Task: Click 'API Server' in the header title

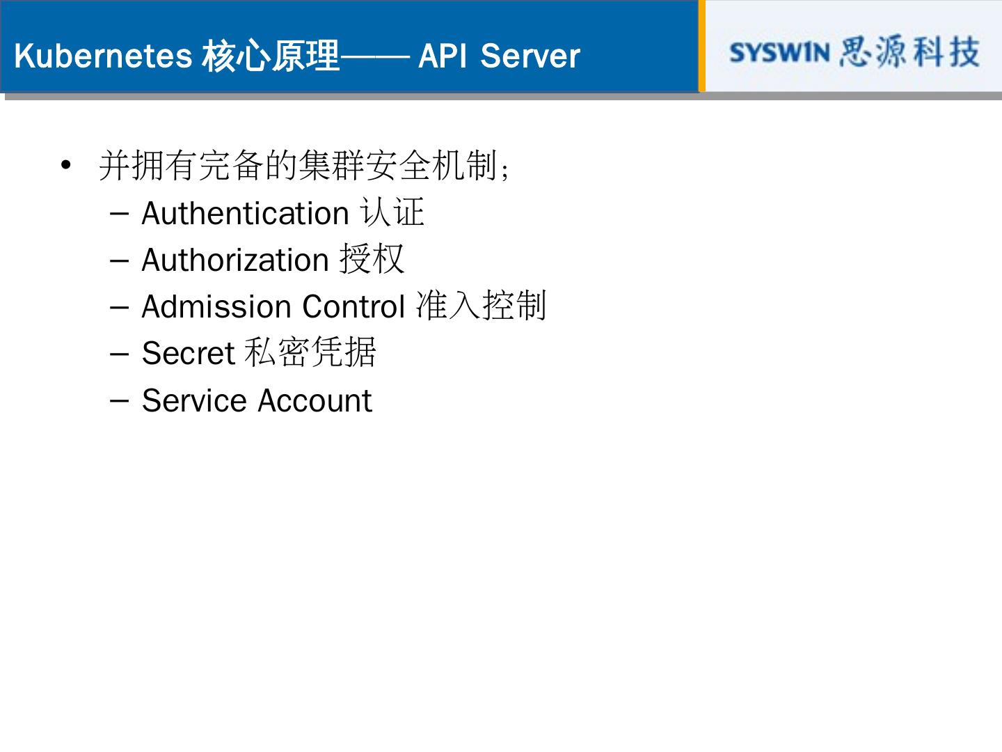Action: [499, 56]
